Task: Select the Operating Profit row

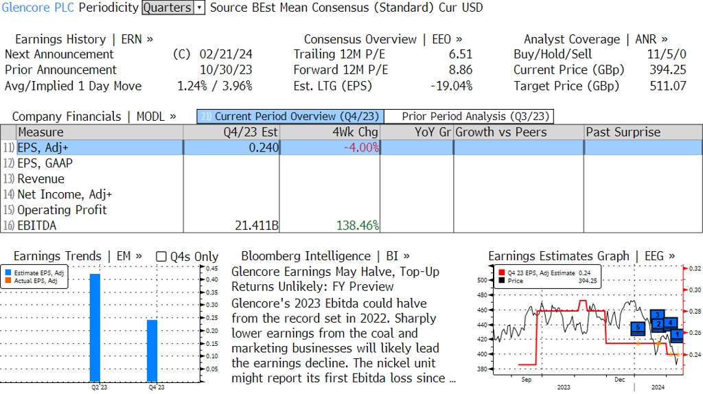Action: (351, 210)
